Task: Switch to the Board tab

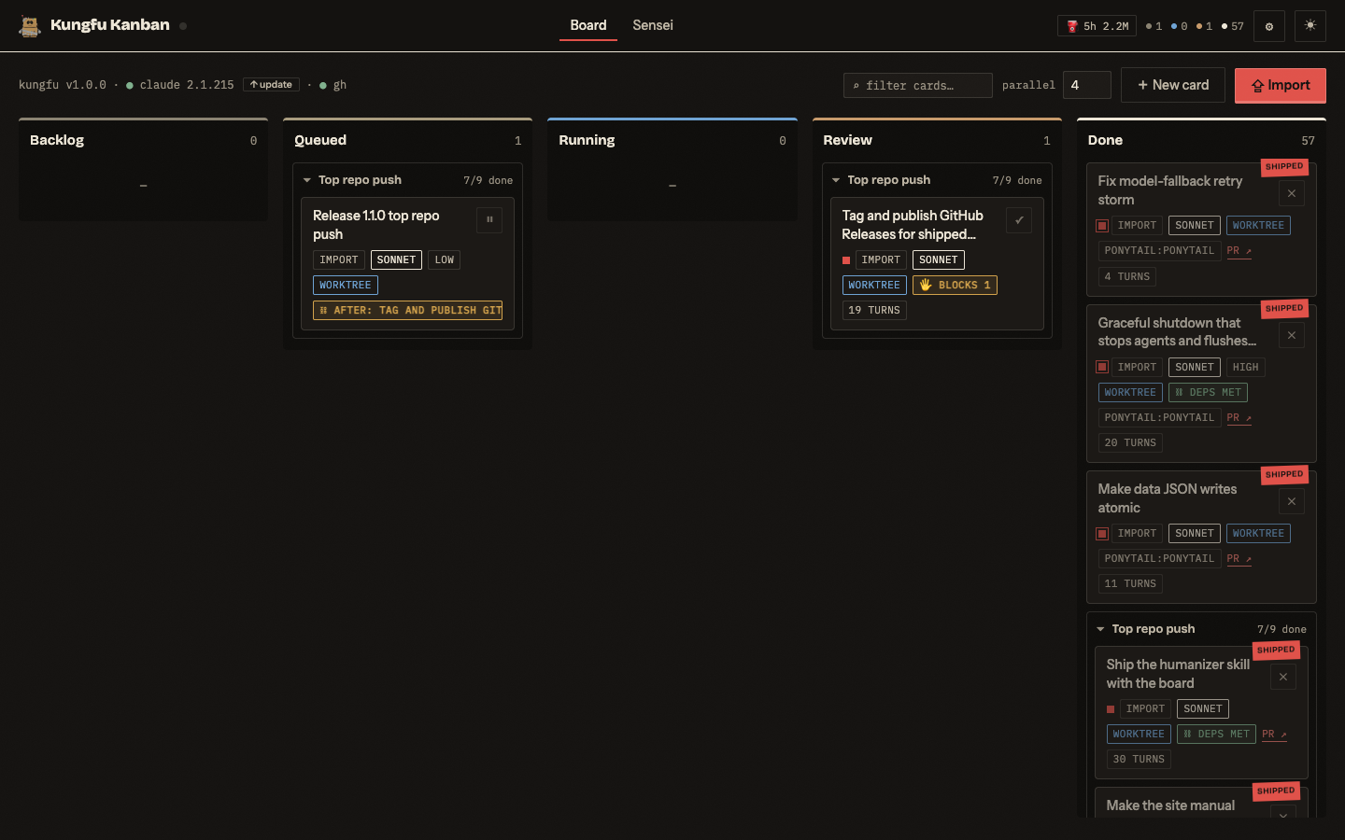Action: [588, 25]
